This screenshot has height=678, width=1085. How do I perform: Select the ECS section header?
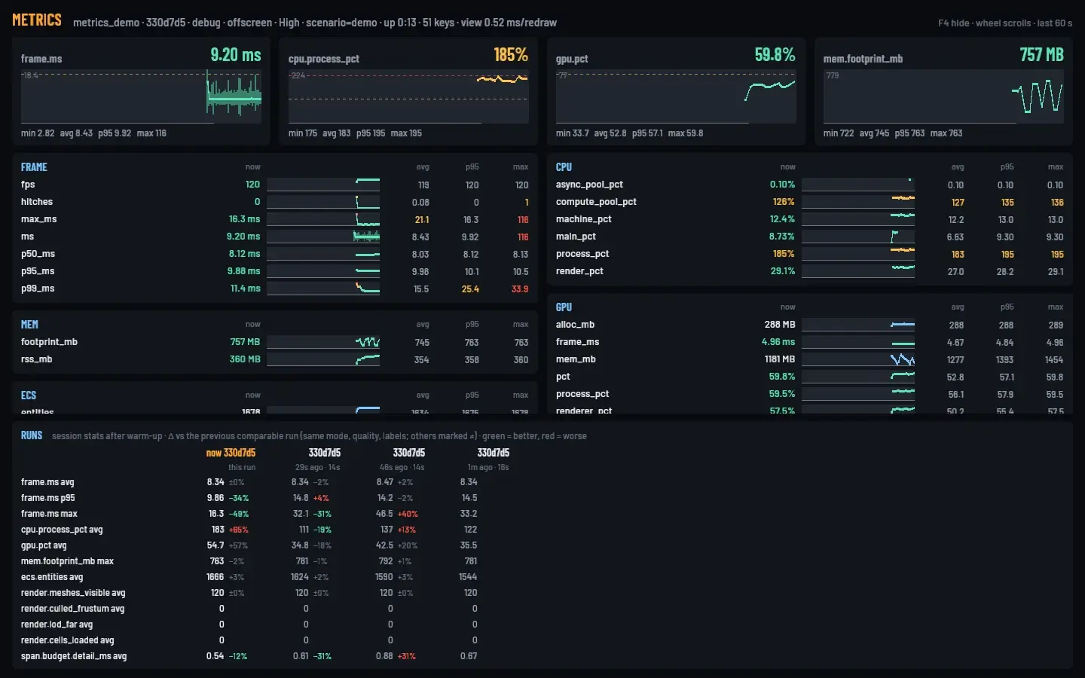[29, 395]
